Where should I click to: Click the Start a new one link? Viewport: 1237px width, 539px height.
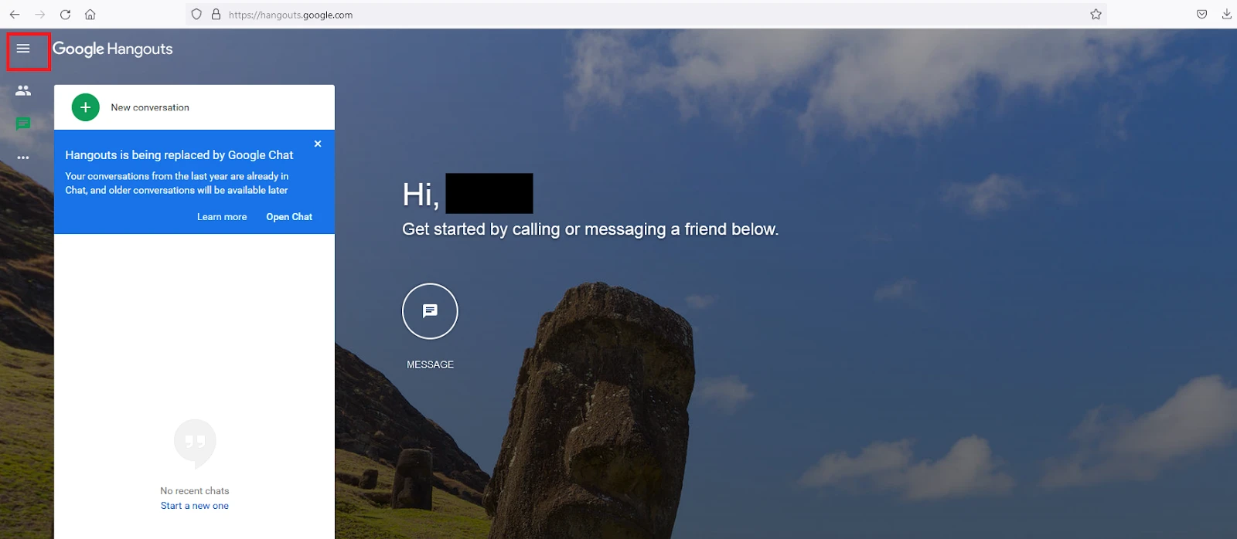click(x=195, y=506)
